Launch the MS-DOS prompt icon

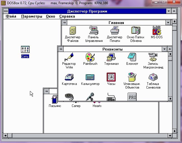(157, 30)
